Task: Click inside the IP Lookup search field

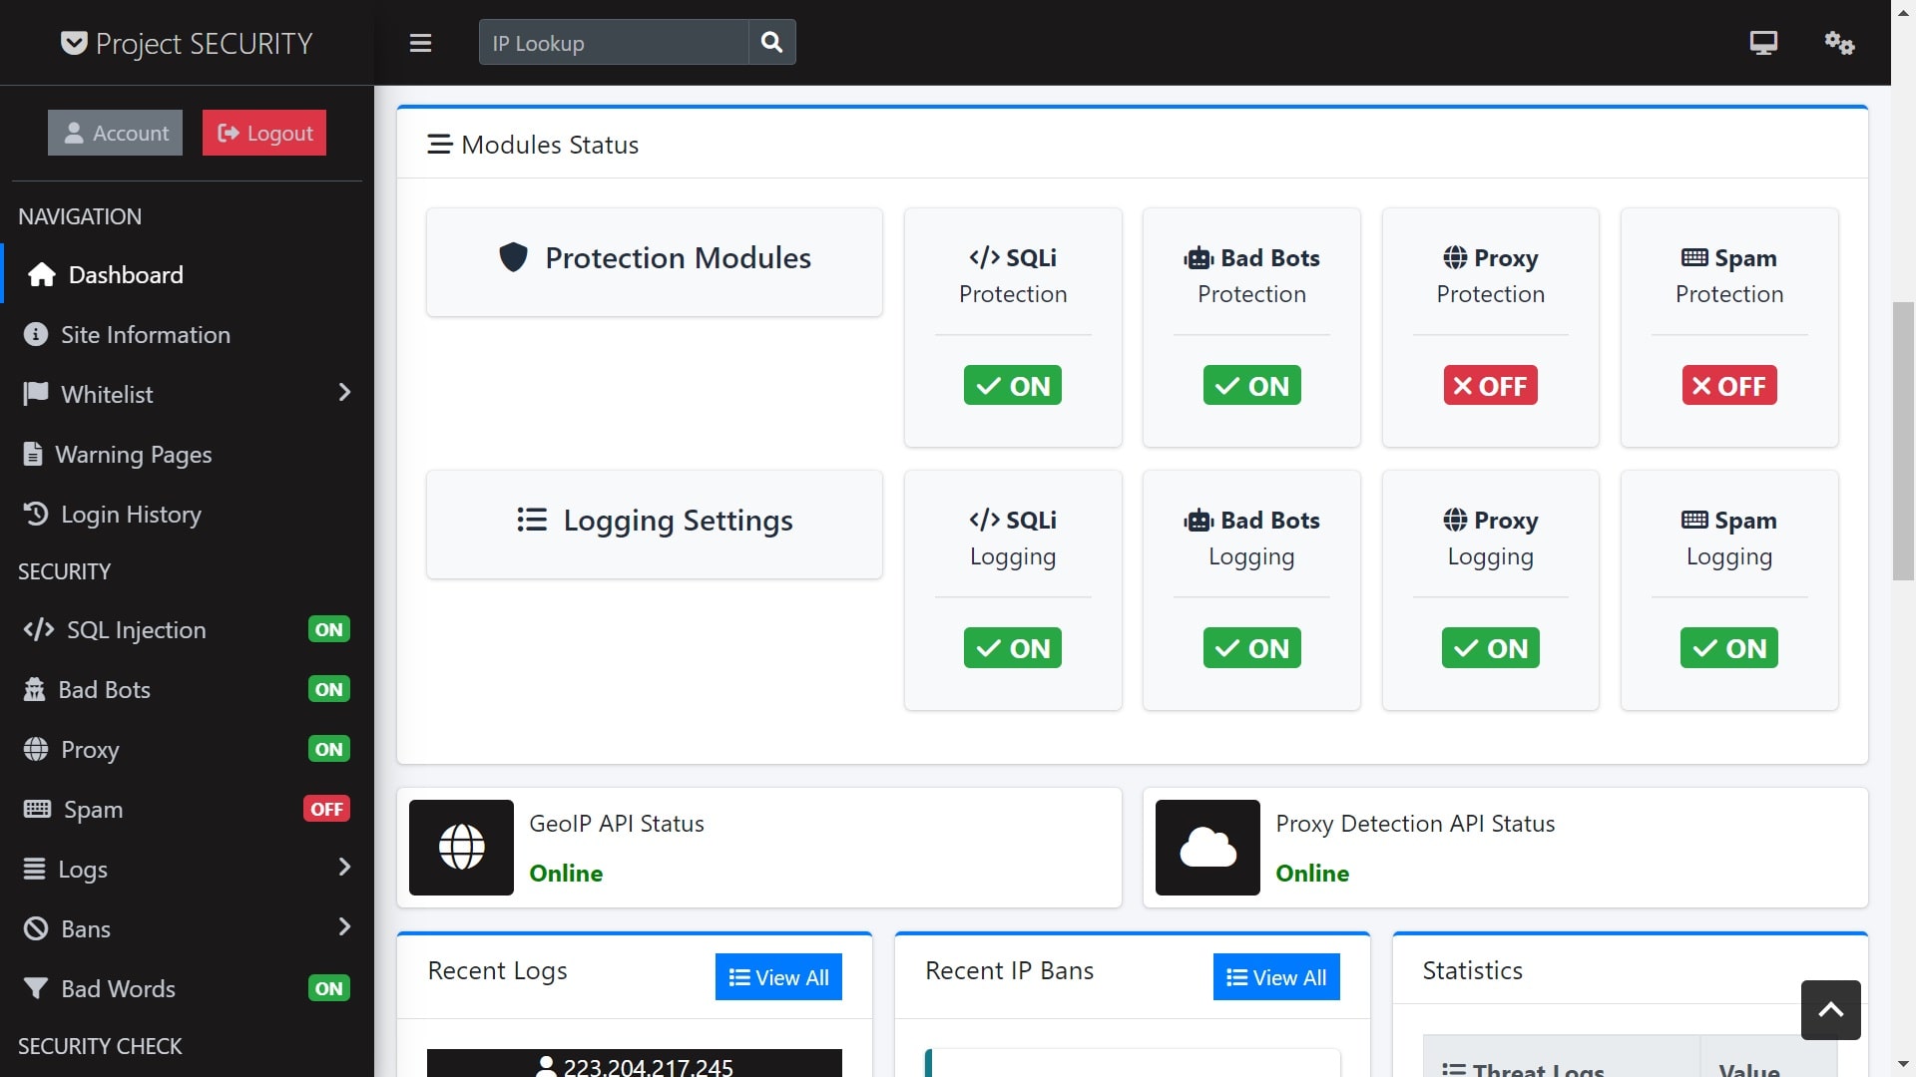Action: pyautogui.click(x=611, y=42)
